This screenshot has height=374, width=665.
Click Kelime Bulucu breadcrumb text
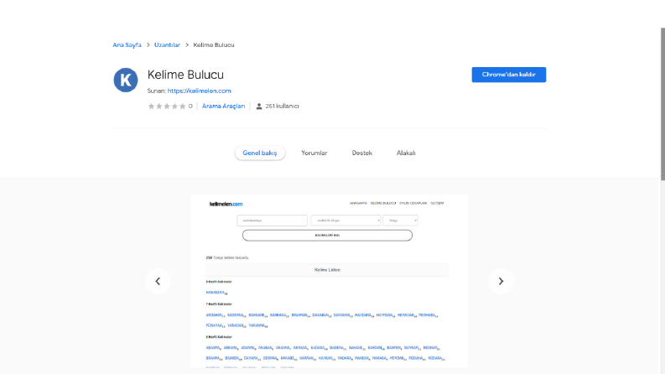click(x=214, y=45)
